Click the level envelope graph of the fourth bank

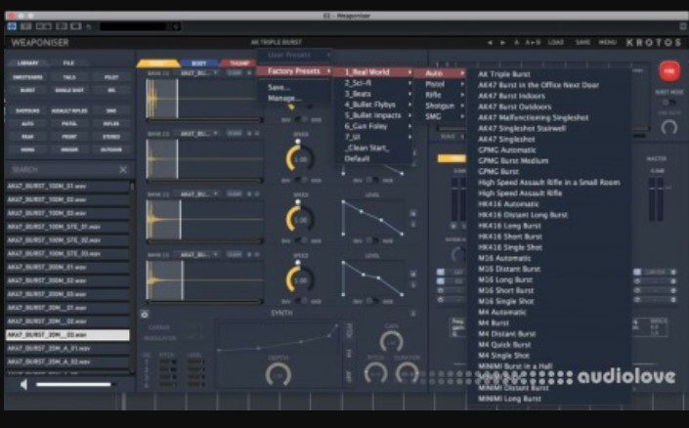[372, 278]
